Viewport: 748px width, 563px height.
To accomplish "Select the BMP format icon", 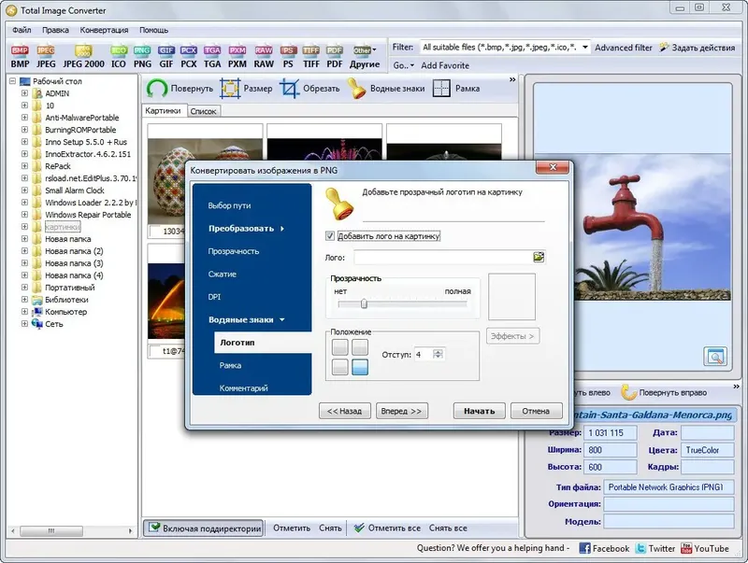I will point(20,50).
